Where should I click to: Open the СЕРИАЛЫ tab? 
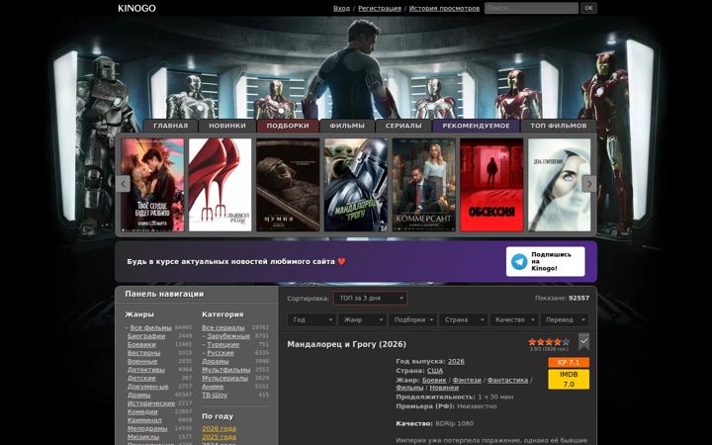(403, 126)
